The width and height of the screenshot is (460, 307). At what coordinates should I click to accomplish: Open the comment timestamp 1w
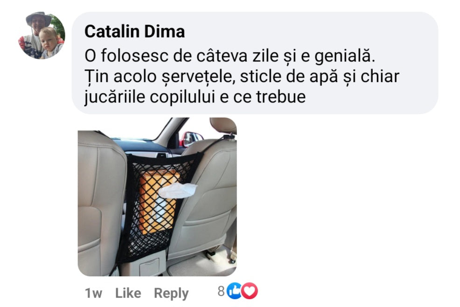click(x=93, y=293)
